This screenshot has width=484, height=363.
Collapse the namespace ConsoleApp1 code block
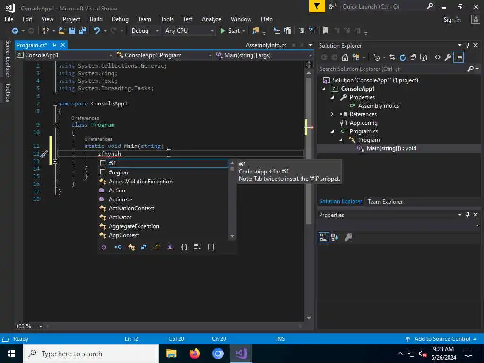[55, 104]
